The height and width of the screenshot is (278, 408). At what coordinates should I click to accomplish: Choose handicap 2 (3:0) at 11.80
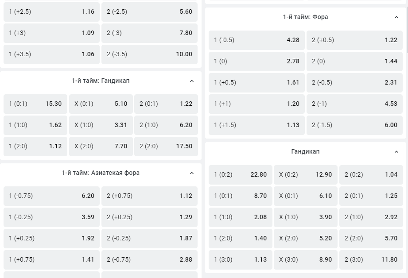coord(371,259)
